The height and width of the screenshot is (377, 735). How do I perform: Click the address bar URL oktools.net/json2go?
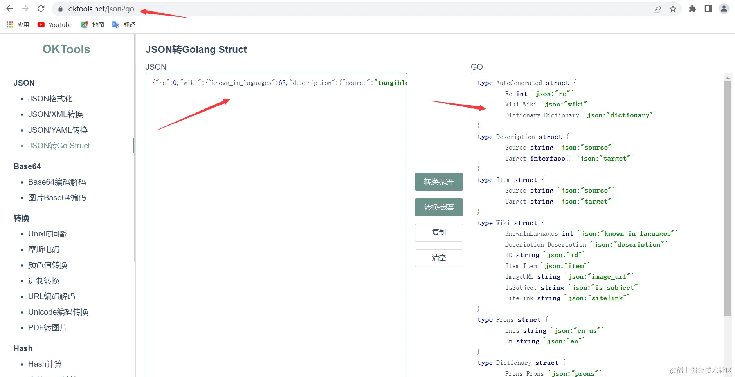coord(101,9)
